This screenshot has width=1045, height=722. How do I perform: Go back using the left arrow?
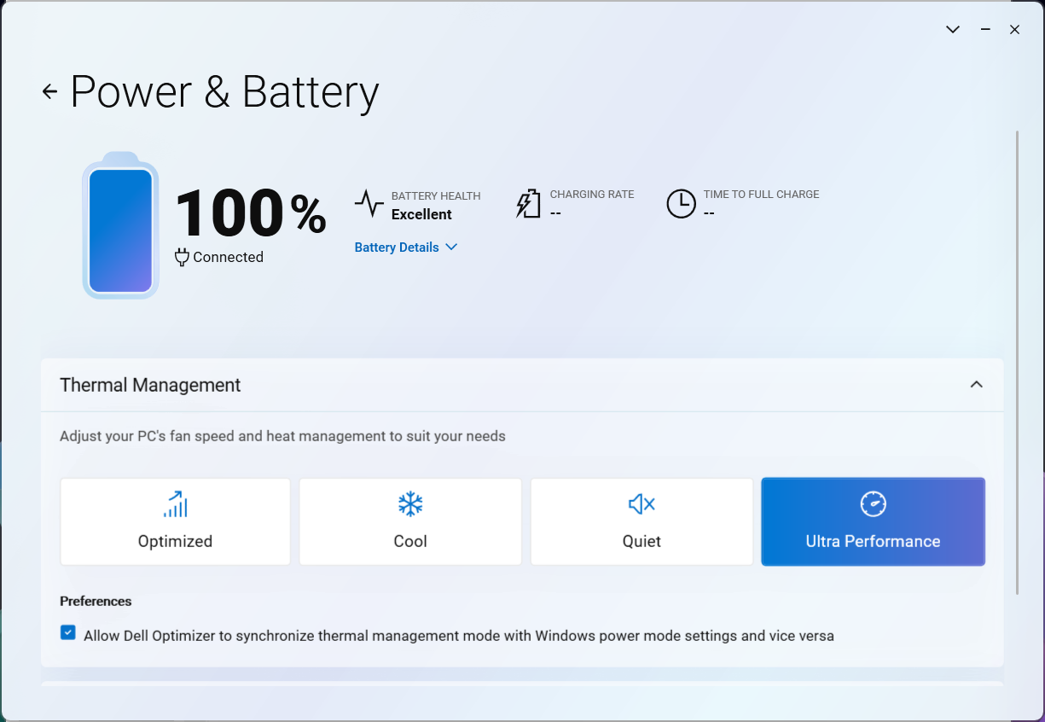[49, 92]
